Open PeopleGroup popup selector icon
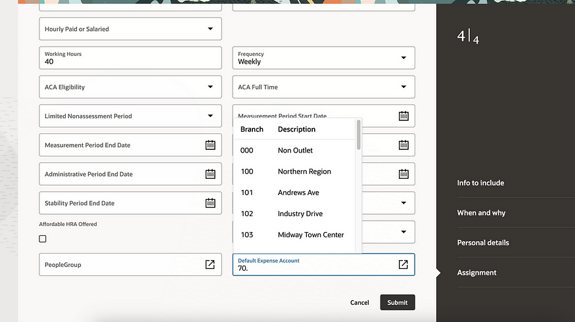 (210, 265)
